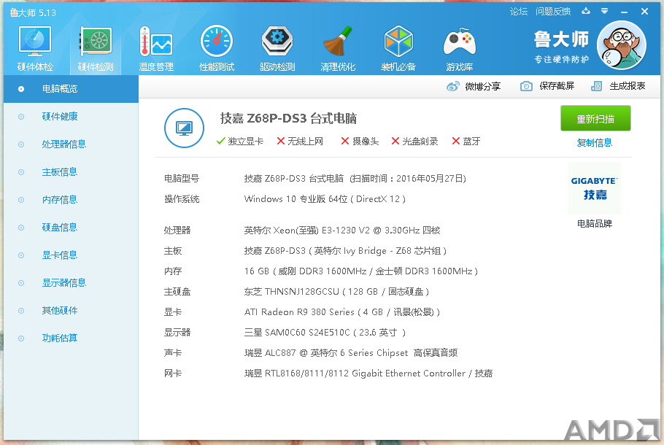This screenshot has width=664, height=445.
Task: Click the 蓝牙 status indicator
Action: point(466,142)
